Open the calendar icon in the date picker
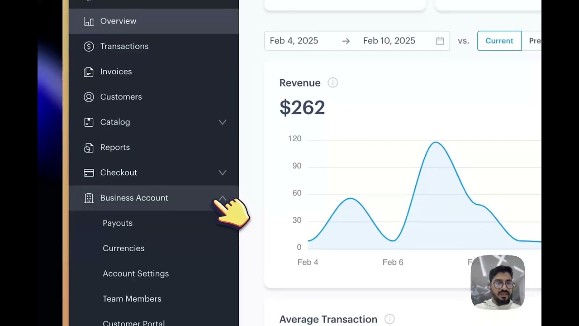Viewport: 579px width, 326px height. click(x=440, y=41)
